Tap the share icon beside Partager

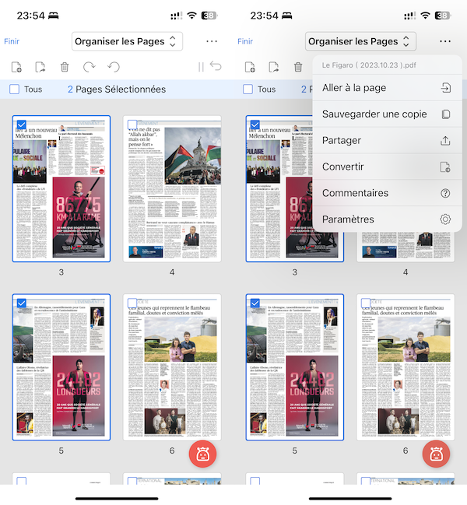click(445, 140)
